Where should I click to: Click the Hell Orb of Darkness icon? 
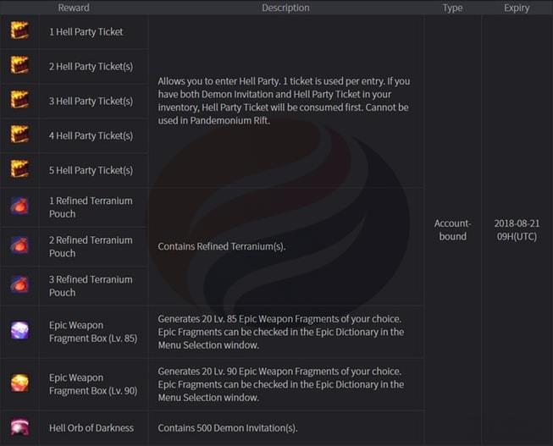tap(19, 427)
